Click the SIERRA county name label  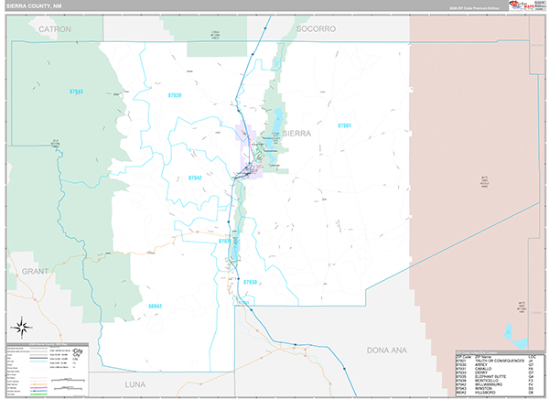coord(296,133)
